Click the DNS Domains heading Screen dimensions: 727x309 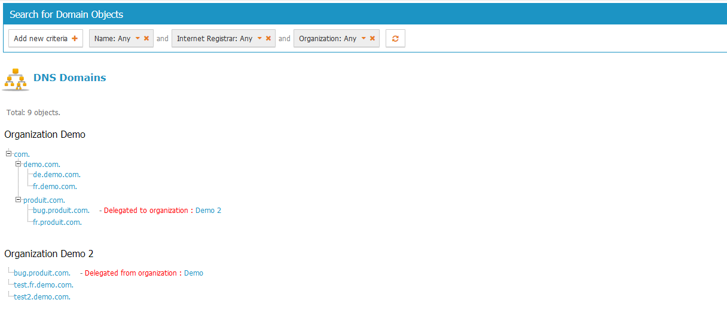tap(70, 78)
